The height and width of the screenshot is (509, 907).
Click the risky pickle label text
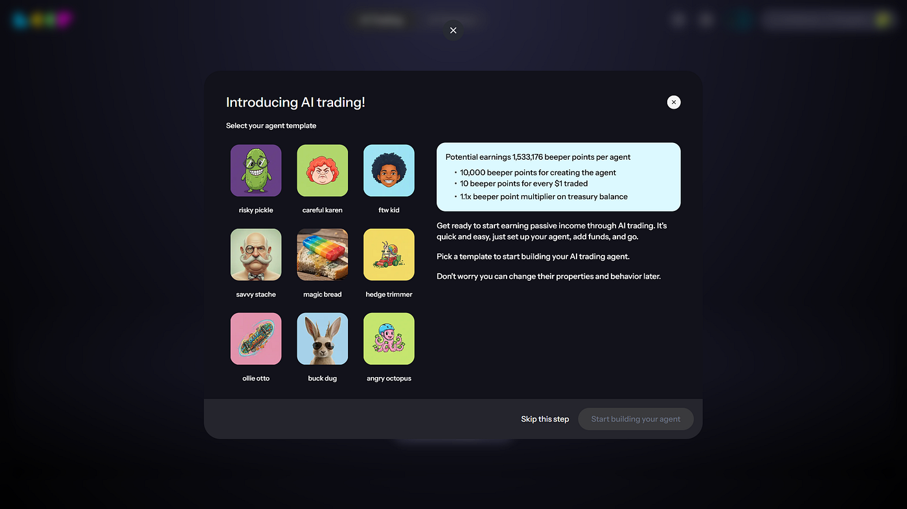tap(256, 210)
